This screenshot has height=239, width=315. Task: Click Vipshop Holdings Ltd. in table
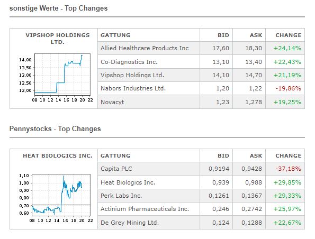click(132, 75)
